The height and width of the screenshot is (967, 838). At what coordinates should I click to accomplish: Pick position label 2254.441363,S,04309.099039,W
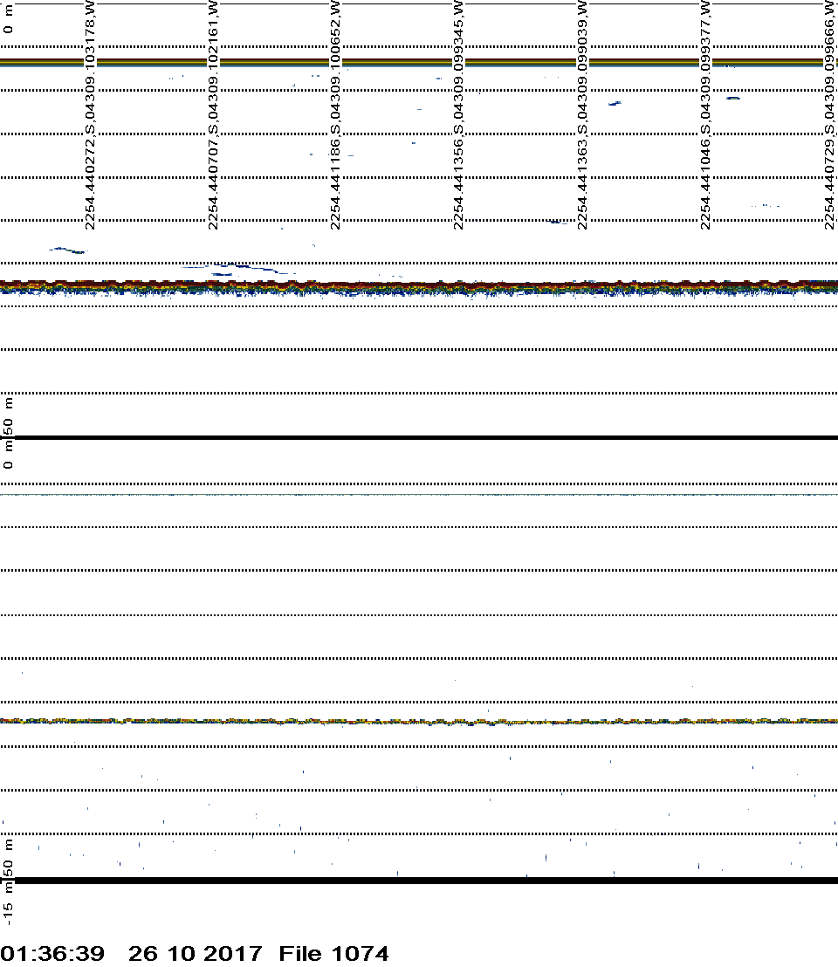click(582, 115)
